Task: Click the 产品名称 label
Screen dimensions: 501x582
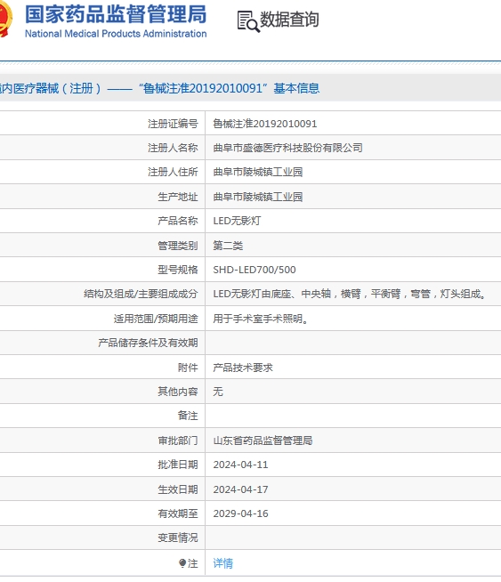Action: coord(178,221)
